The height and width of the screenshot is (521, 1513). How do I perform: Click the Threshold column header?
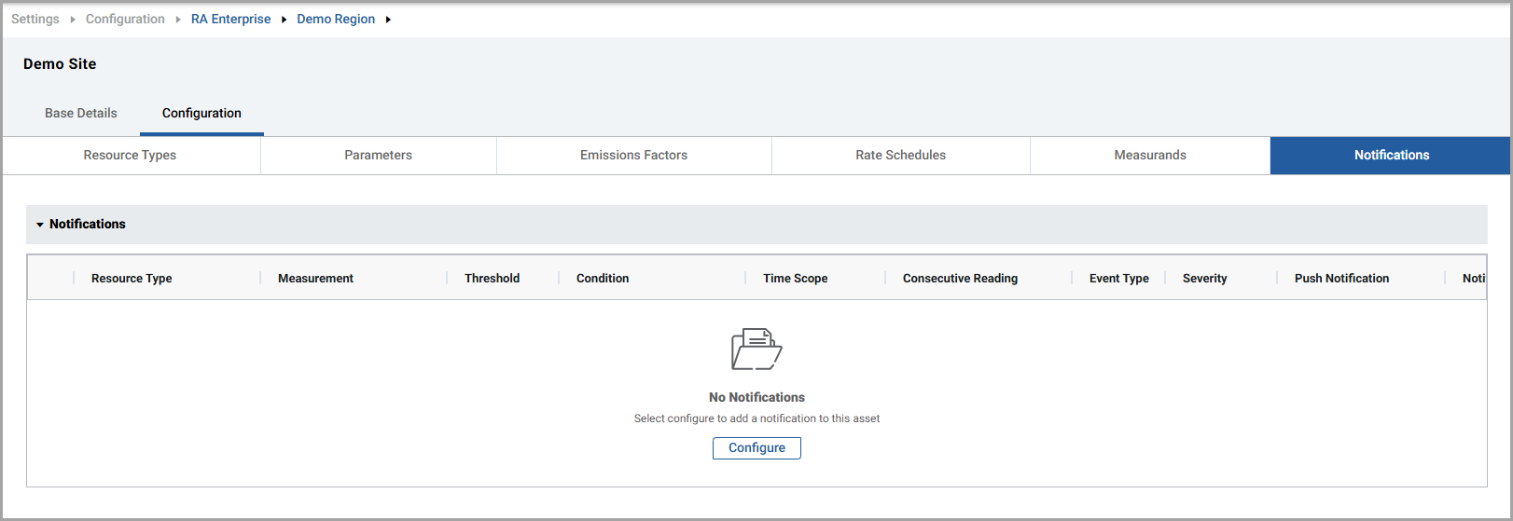tap(492, 279)
